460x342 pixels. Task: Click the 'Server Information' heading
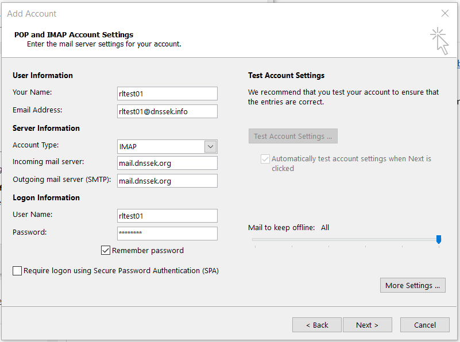pyautogui.click(x=46, y=128)
